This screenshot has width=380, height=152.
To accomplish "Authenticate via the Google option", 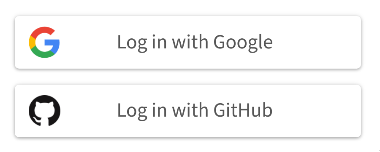I will (188, 42).
